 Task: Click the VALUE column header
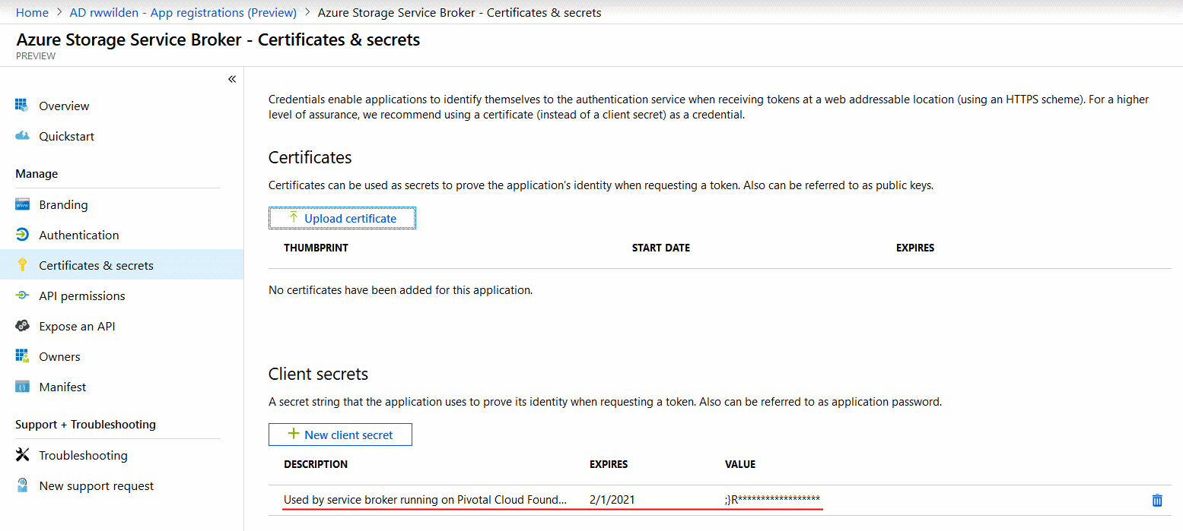[740, 464]
